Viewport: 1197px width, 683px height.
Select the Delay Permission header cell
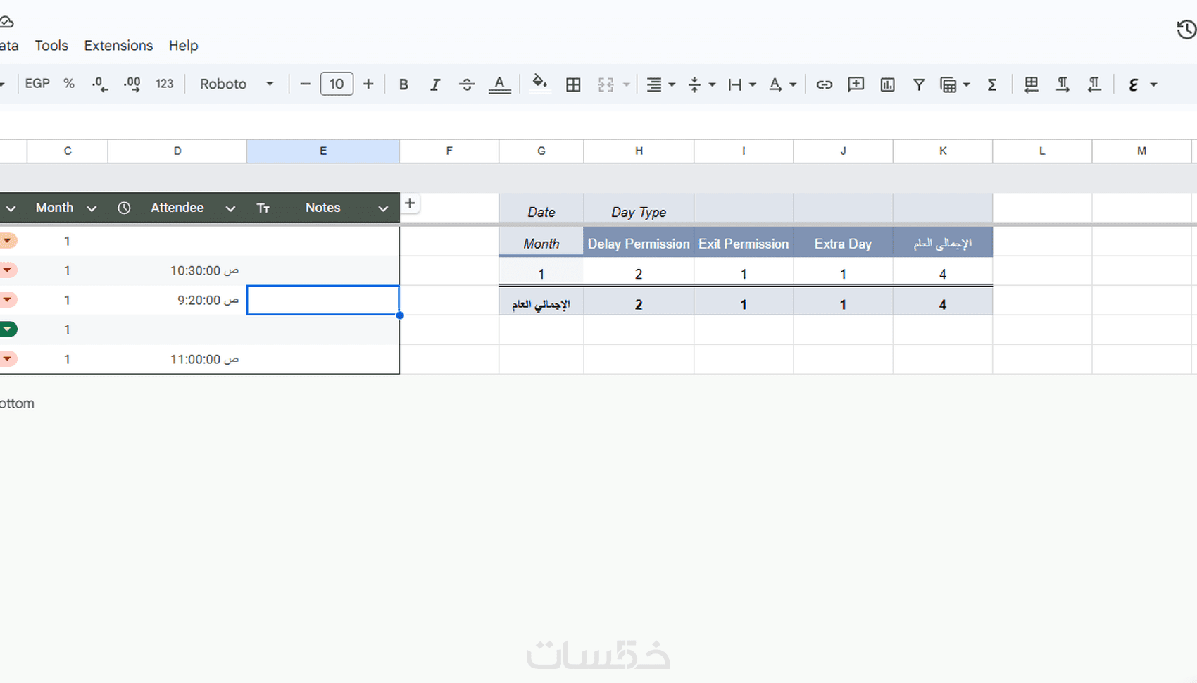click(639, 244)
